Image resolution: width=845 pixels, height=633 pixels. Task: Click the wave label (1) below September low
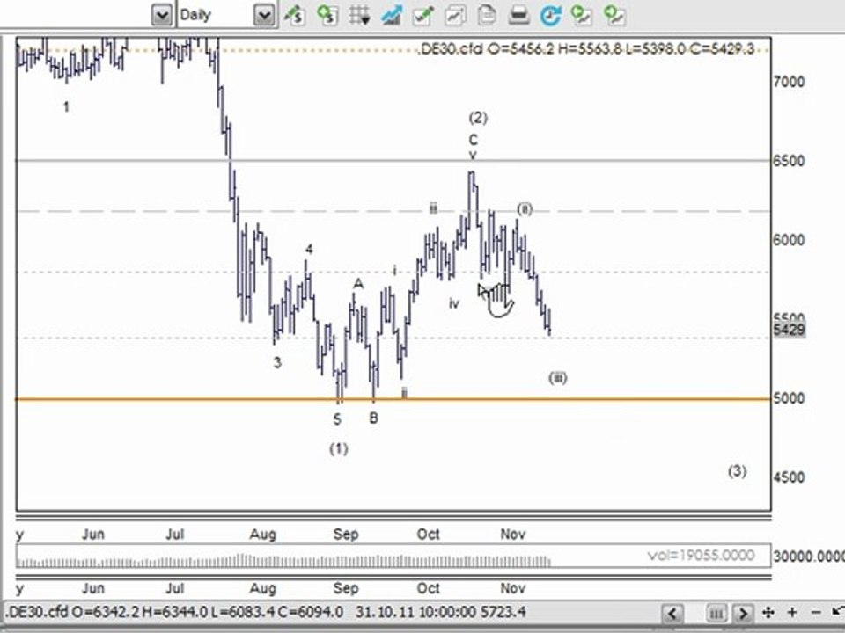338,448
